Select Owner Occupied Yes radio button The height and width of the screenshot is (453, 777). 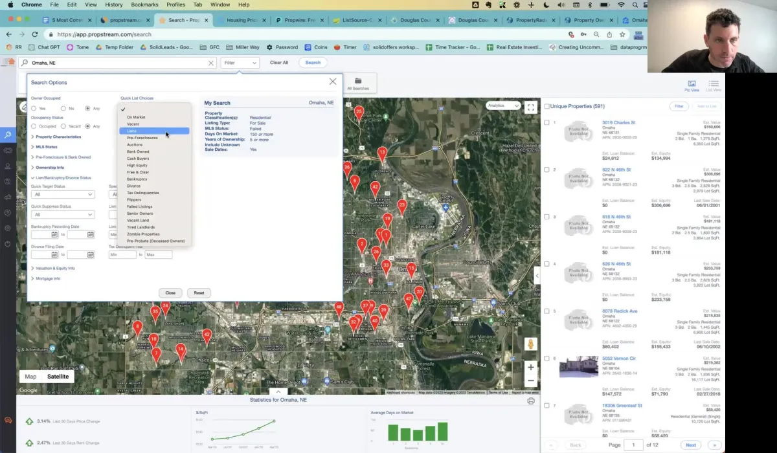tap(34, 108)
